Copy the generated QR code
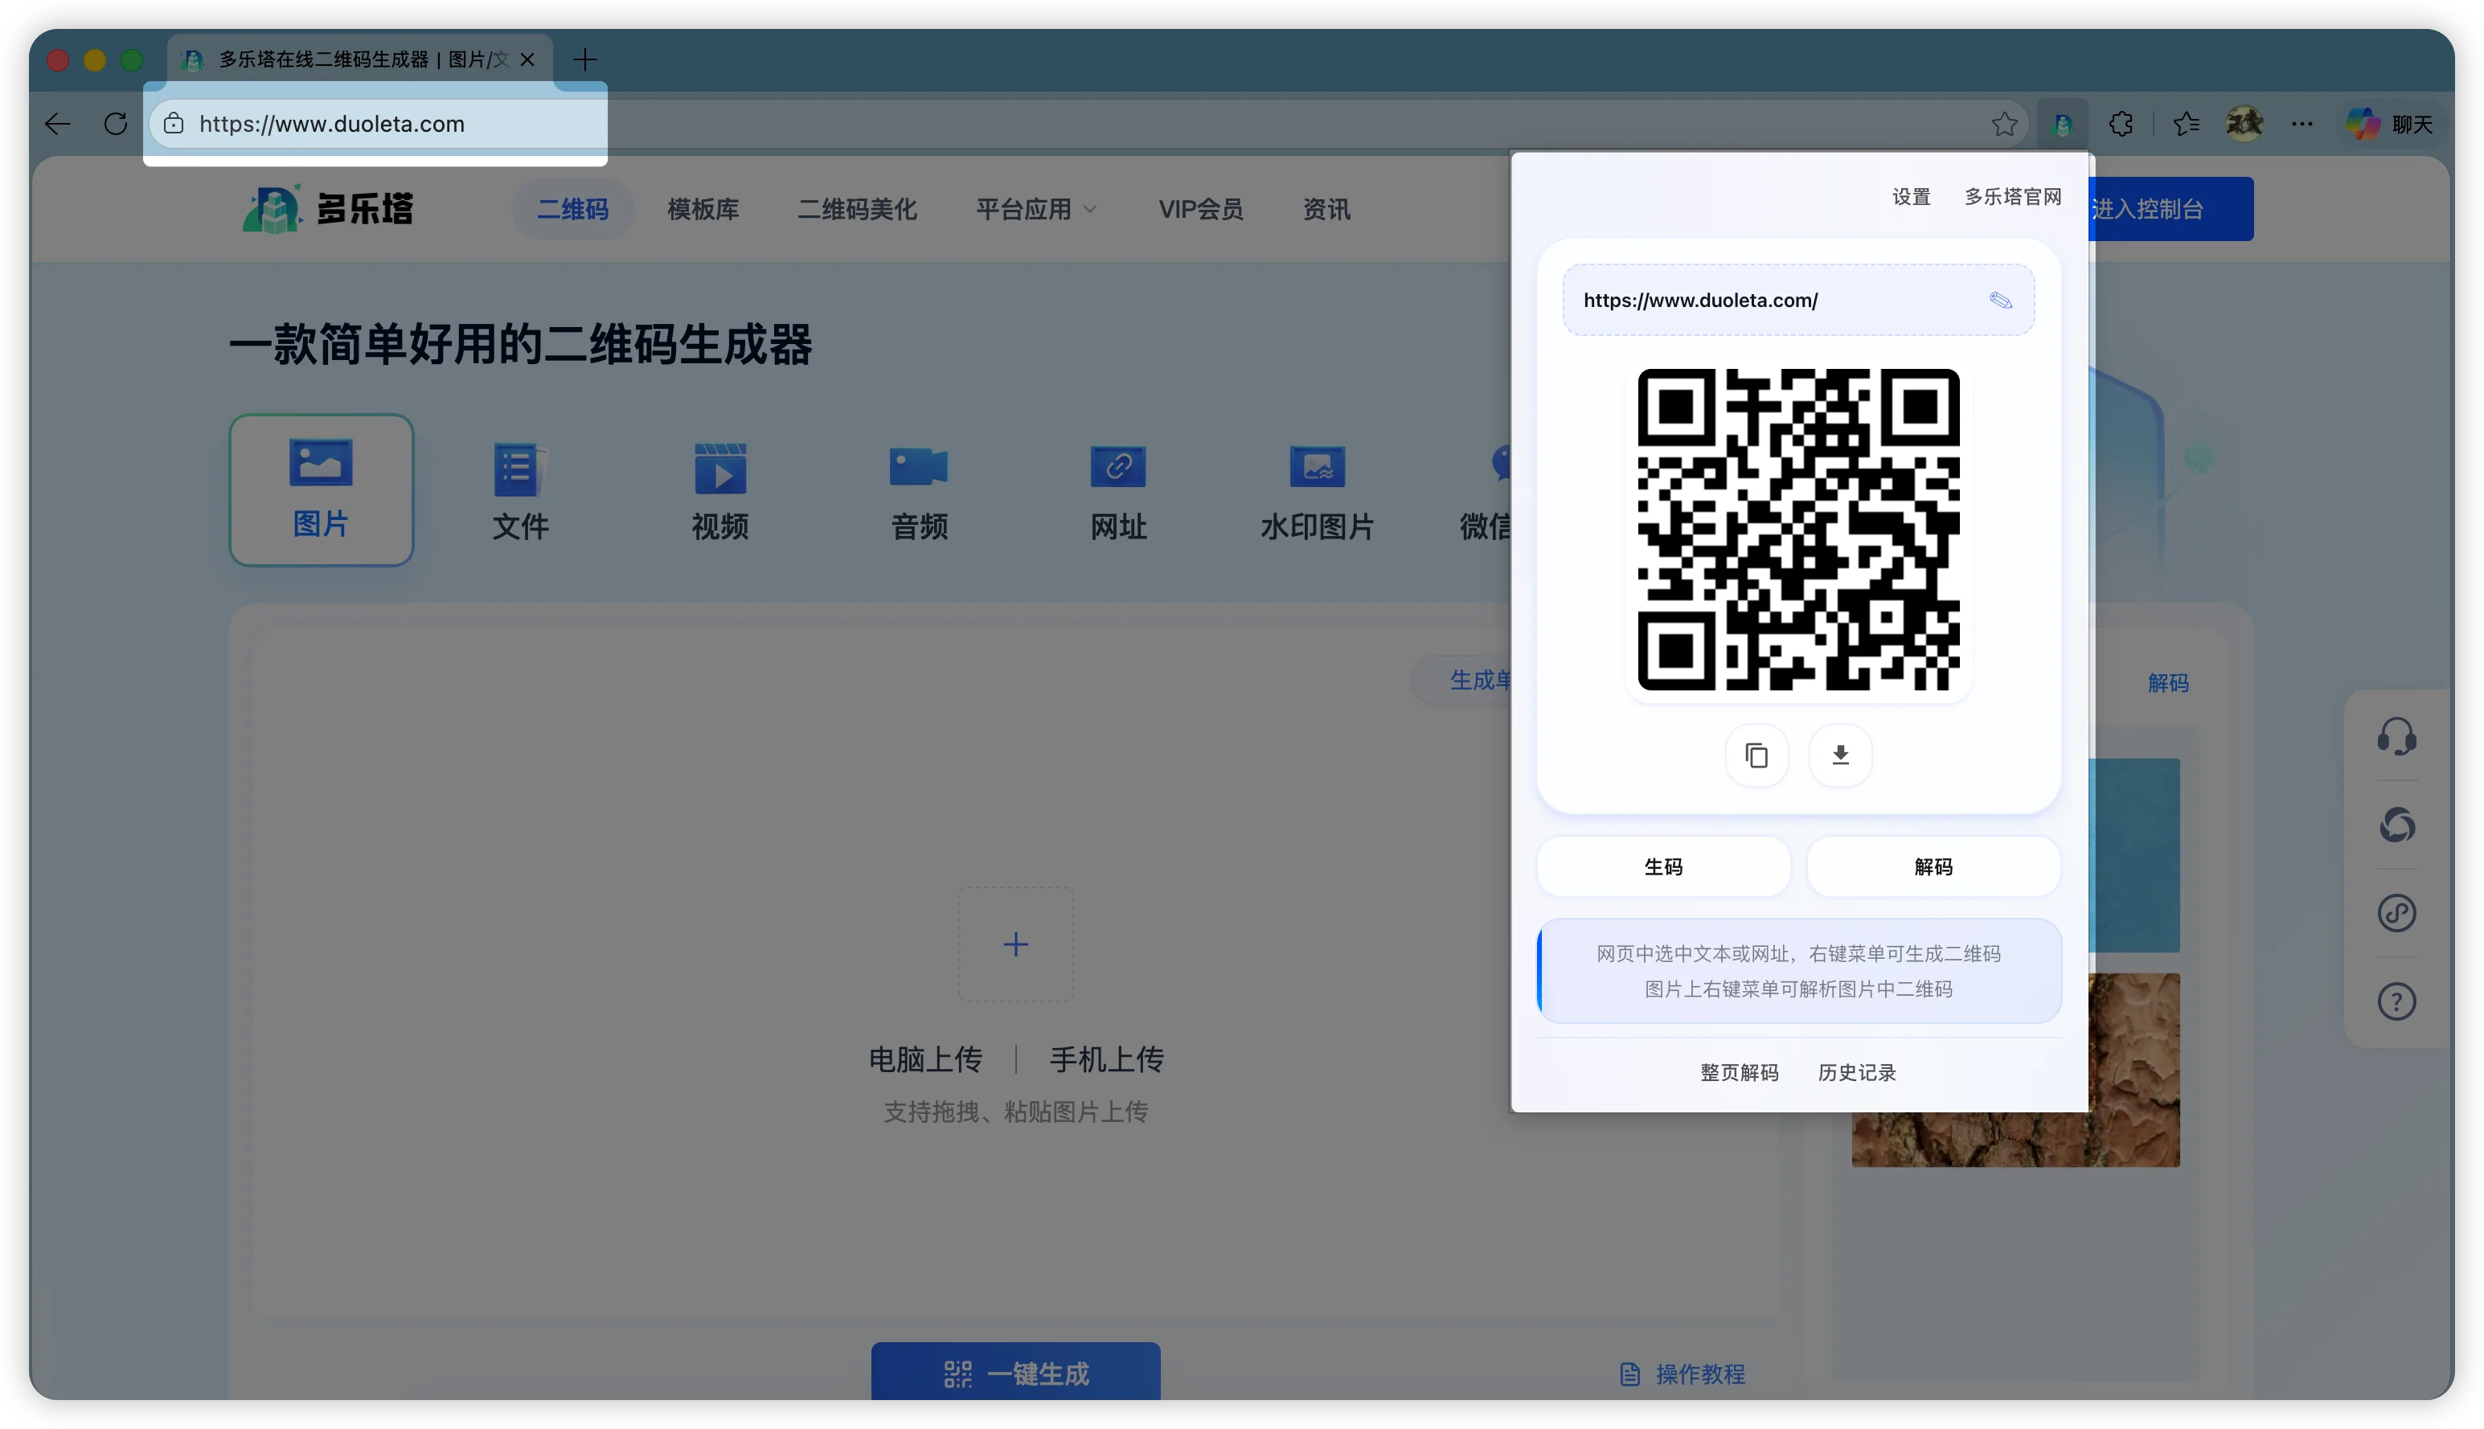The height and width of the screenshot is (1429, 2484). 1756,755
